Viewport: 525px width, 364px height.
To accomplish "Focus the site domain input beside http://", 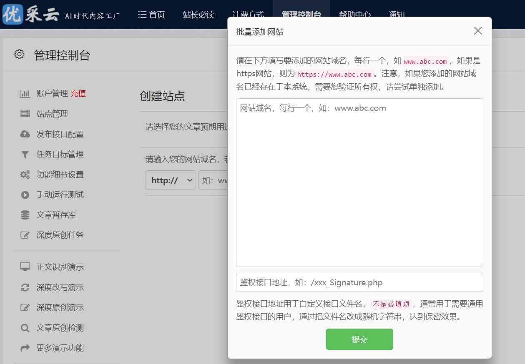I will [213, 180].
